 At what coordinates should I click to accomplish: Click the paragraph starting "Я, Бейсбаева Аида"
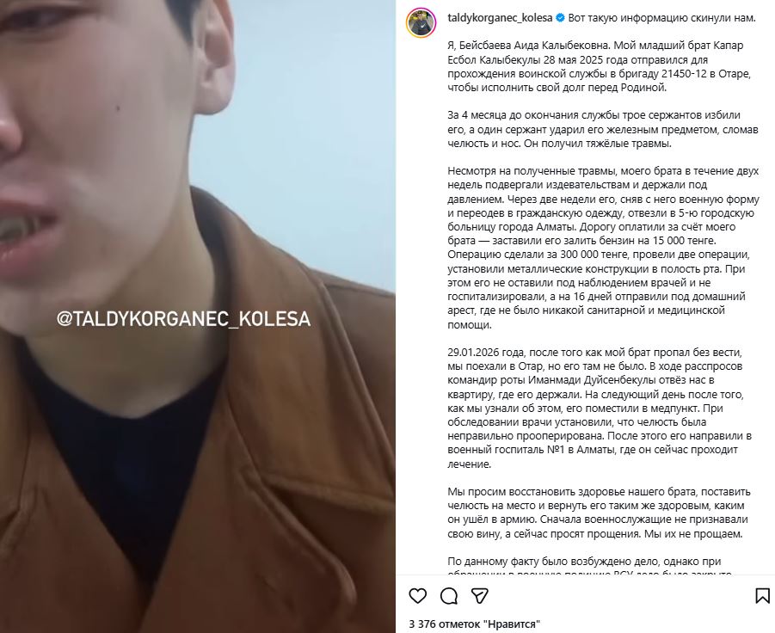599,67
